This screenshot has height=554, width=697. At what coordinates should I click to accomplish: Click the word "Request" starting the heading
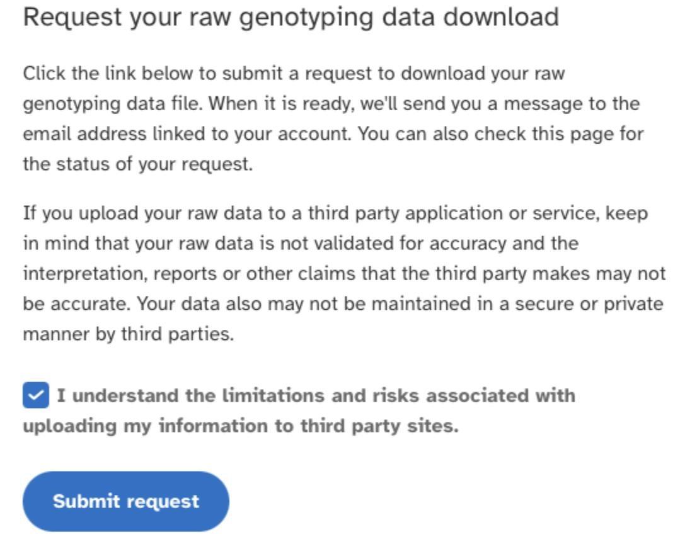click(x=71, y=17)
